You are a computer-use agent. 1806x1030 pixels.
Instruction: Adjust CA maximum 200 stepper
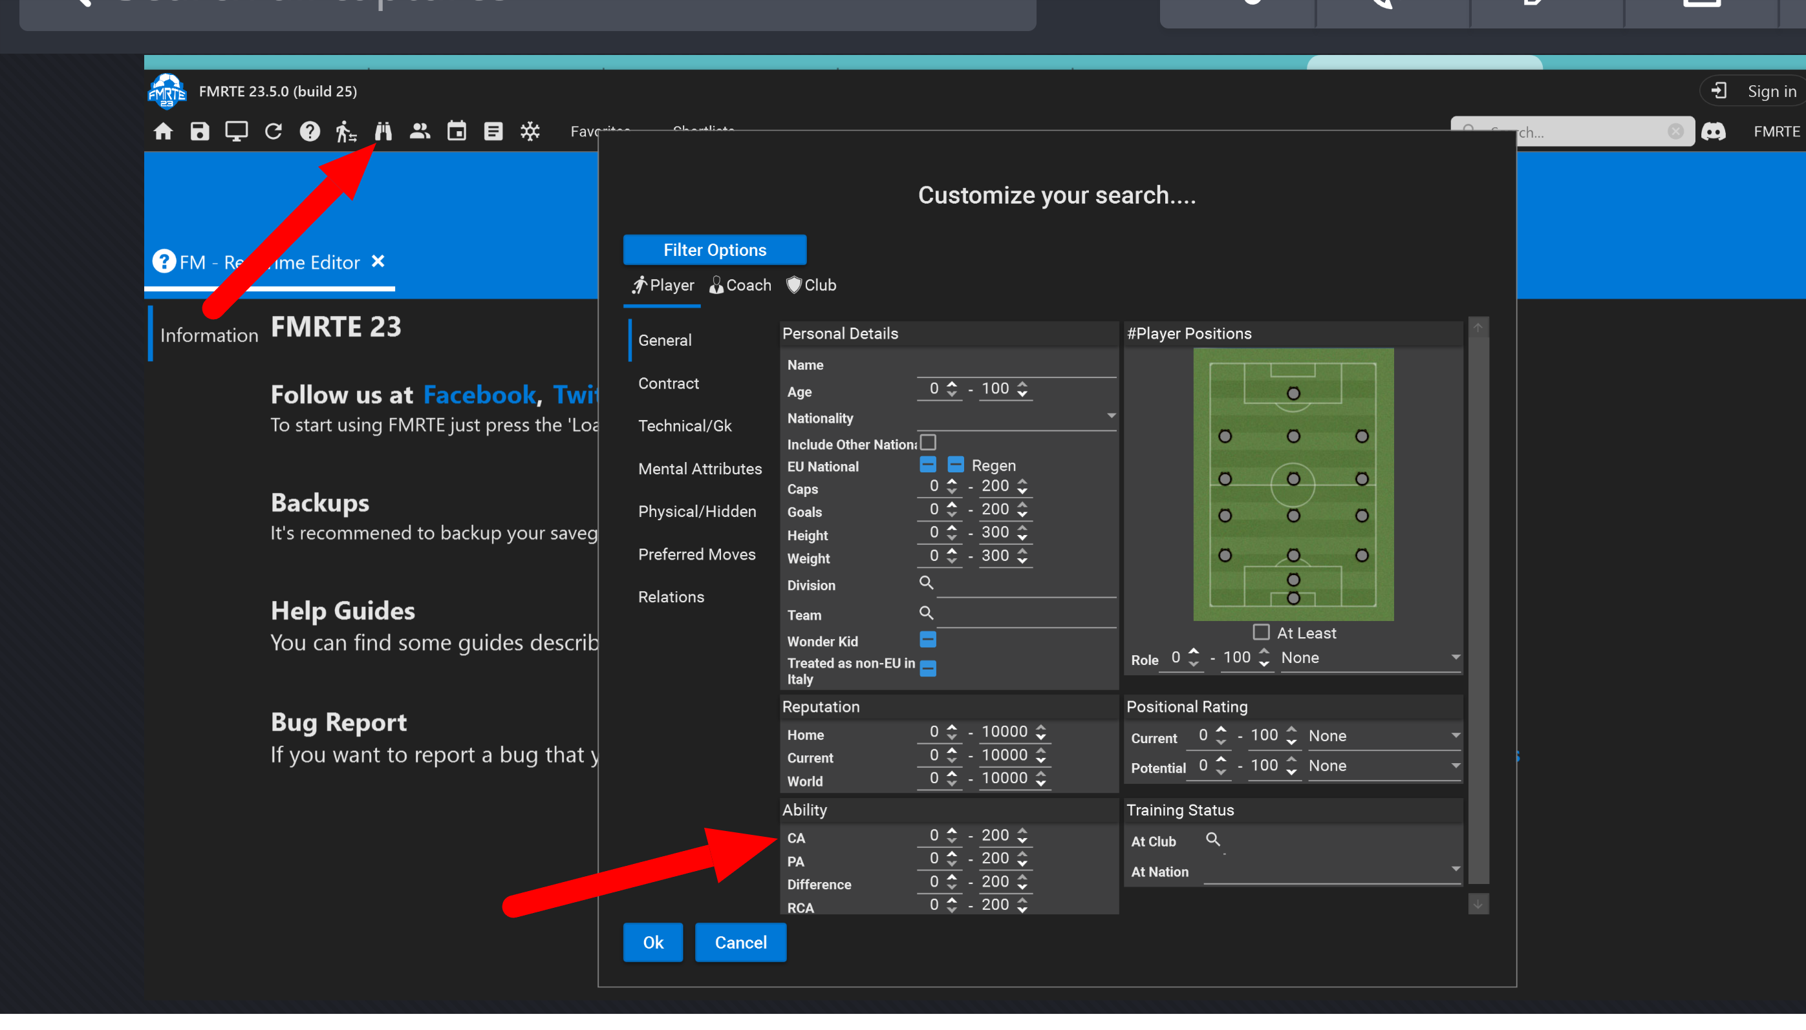click(1022, 836)
